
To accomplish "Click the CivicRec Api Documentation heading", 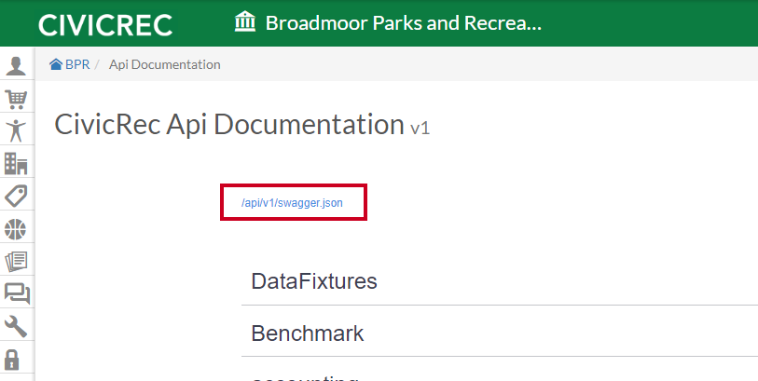I will coord(229,124).
